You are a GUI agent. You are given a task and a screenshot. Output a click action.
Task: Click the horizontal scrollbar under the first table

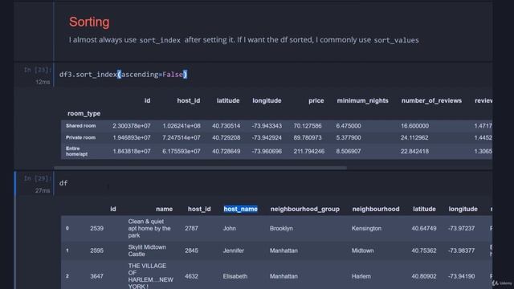point(200,168)
